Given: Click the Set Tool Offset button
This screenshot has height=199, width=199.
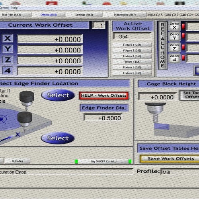Looking at the screenshot, I should click(x=189, y=95).
